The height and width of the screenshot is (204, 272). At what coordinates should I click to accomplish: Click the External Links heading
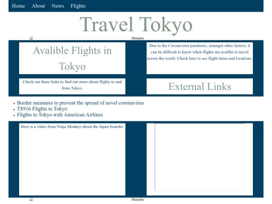199,87
